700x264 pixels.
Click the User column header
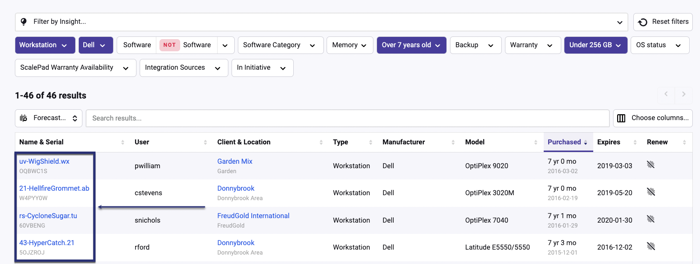point(142,142)
